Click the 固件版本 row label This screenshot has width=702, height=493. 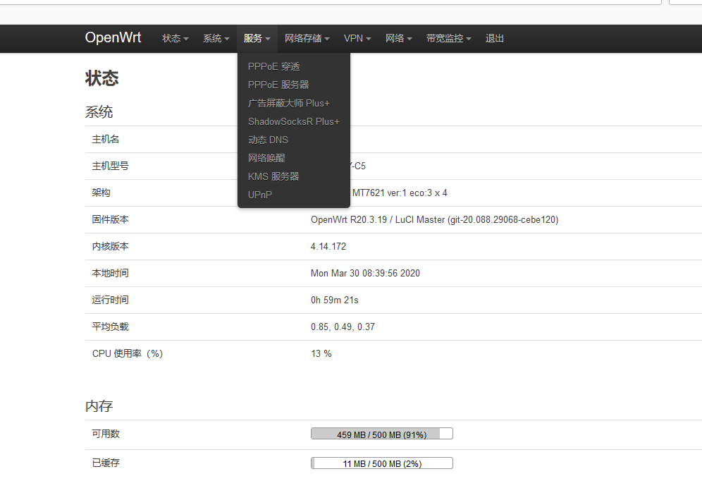pos(110,219)
